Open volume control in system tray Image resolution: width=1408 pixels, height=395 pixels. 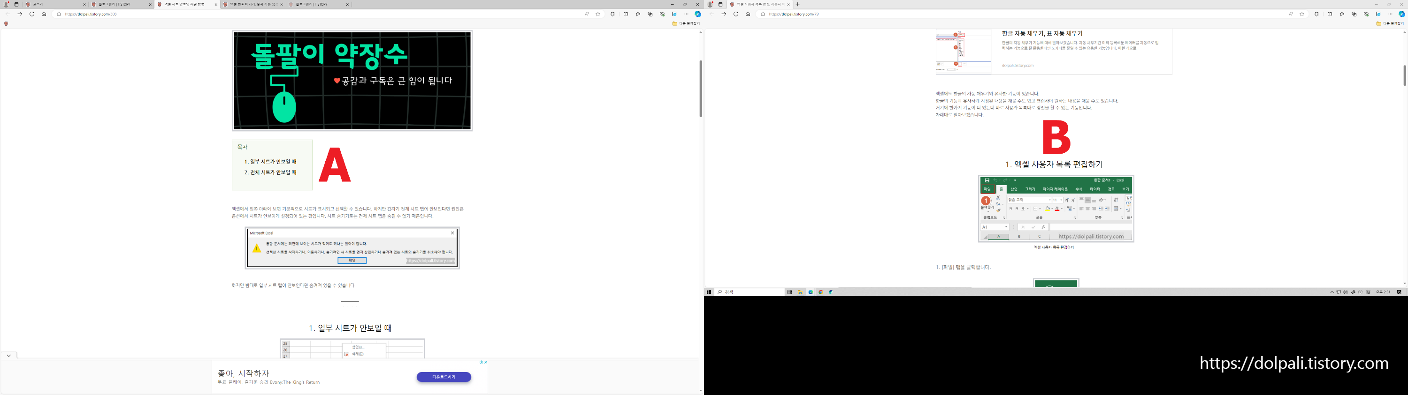tap(1346, 292)
